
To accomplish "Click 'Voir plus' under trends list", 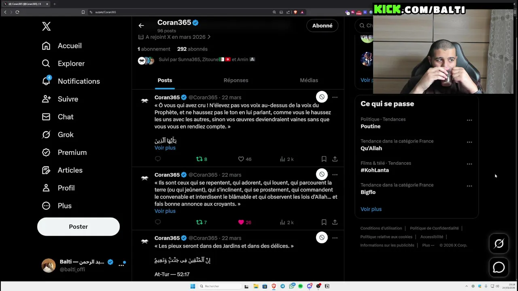I will click(x=371, y=209).
